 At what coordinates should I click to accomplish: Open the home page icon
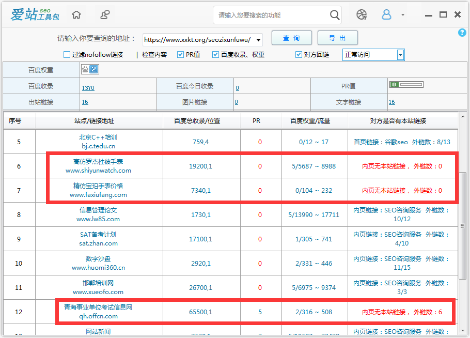(x=76, y=14)
